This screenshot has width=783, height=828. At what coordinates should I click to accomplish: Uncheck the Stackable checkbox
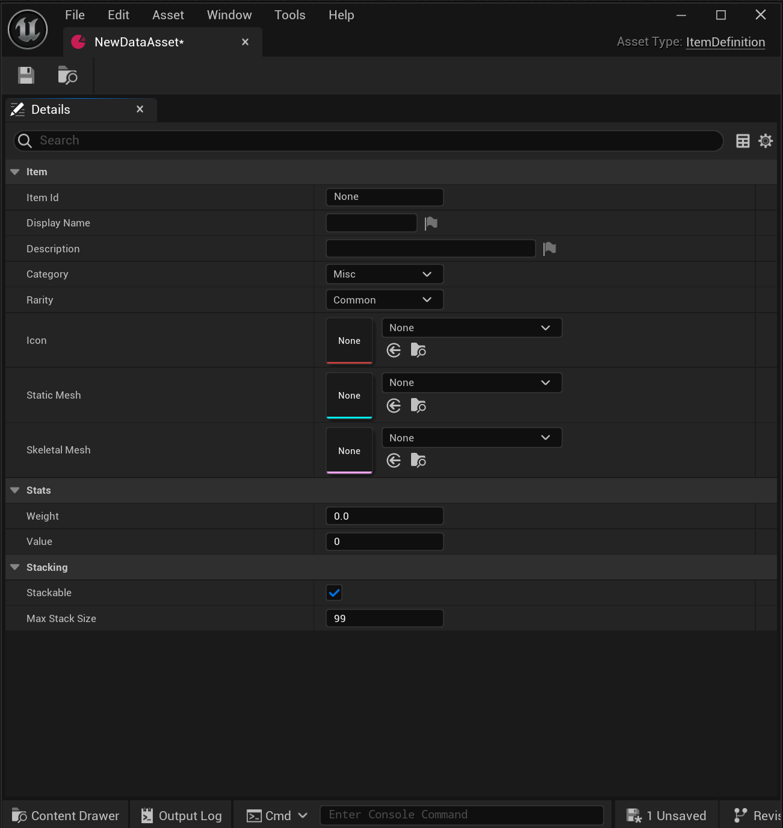pos(334,593)
